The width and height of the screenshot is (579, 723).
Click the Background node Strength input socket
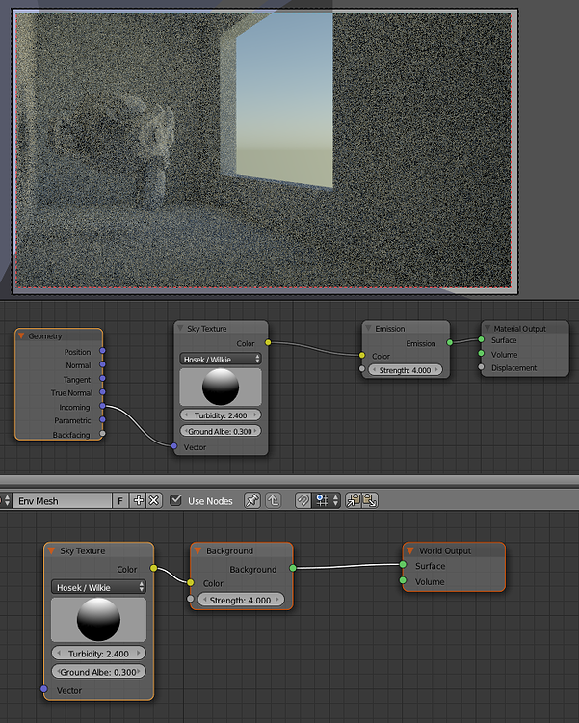(x=191, y=599)
